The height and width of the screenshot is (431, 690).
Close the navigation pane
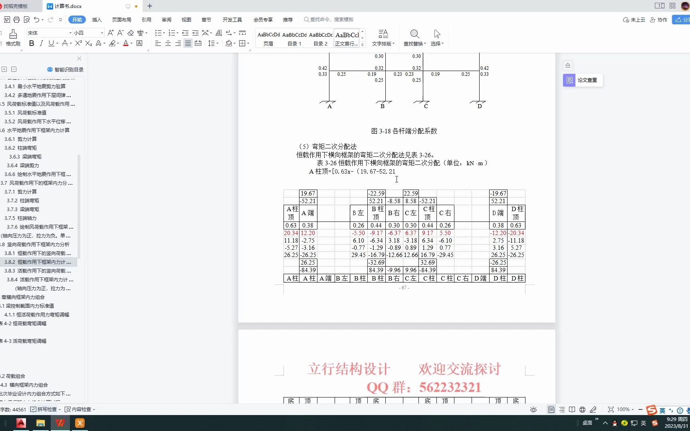coord(79,58)
